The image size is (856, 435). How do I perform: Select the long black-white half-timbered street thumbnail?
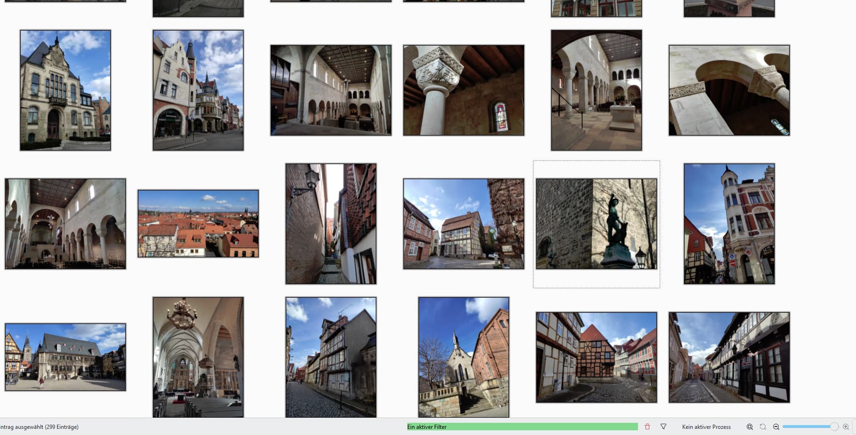tap(729, 357)
